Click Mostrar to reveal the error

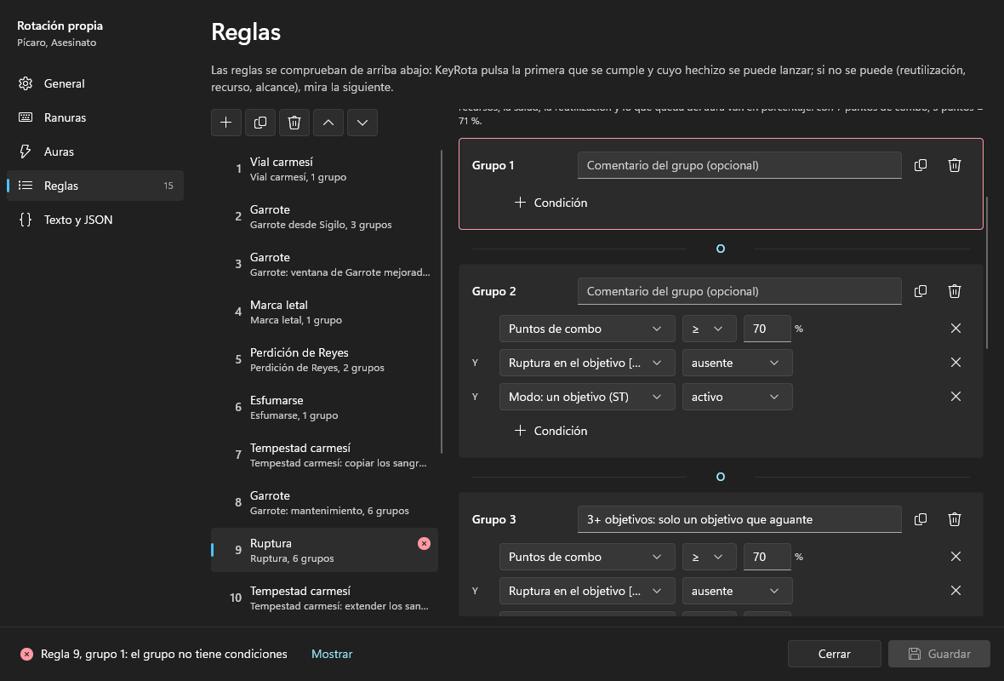click(x=332, y=654)
